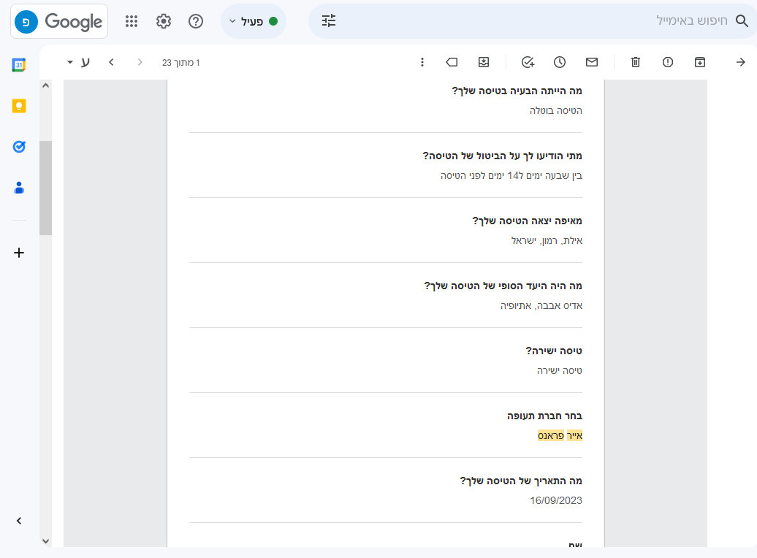The image size is (757, 558).
Task: Mark email as unread
Action: pyautogui.click(x=592, y=62)
